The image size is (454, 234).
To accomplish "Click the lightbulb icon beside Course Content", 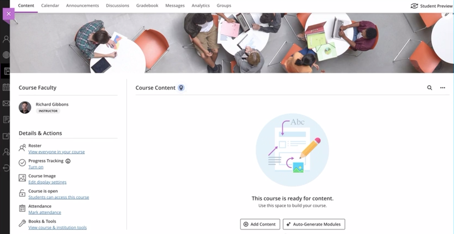I will pyautogui.click(x=181, y=88).
